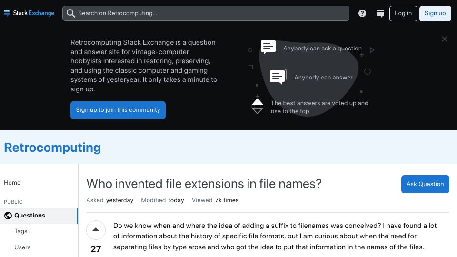Click the Anybody can ask speech bubble icon

click(268, 47)
